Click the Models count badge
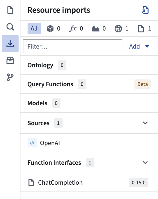158x199 pixels. [56, 103]
